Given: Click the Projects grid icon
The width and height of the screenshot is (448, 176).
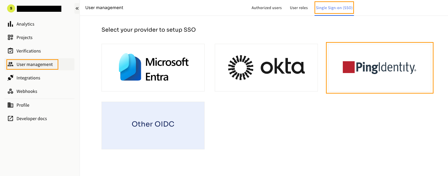Looking at the screenshot, I should coord(10,37).
